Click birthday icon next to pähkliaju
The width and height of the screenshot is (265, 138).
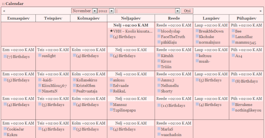click(x=159, y=42)
